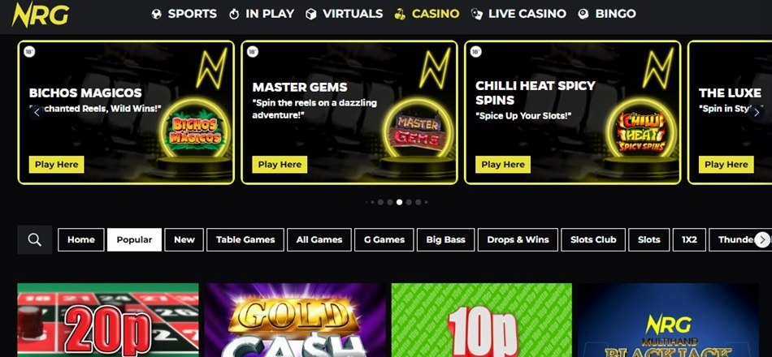Go to previous carousel slide arrow
Screen dimensions: 772x357
(x=37, y=113)
